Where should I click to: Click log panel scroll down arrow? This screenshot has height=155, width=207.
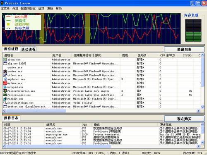[x=202, y=142]
